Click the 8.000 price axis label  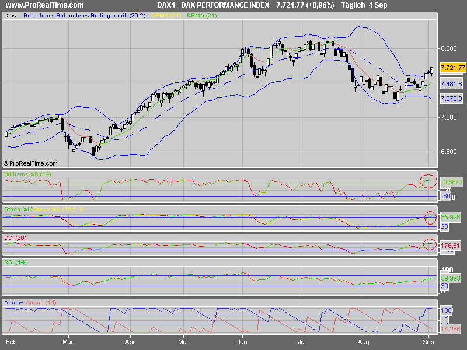(x=448, y=48)
